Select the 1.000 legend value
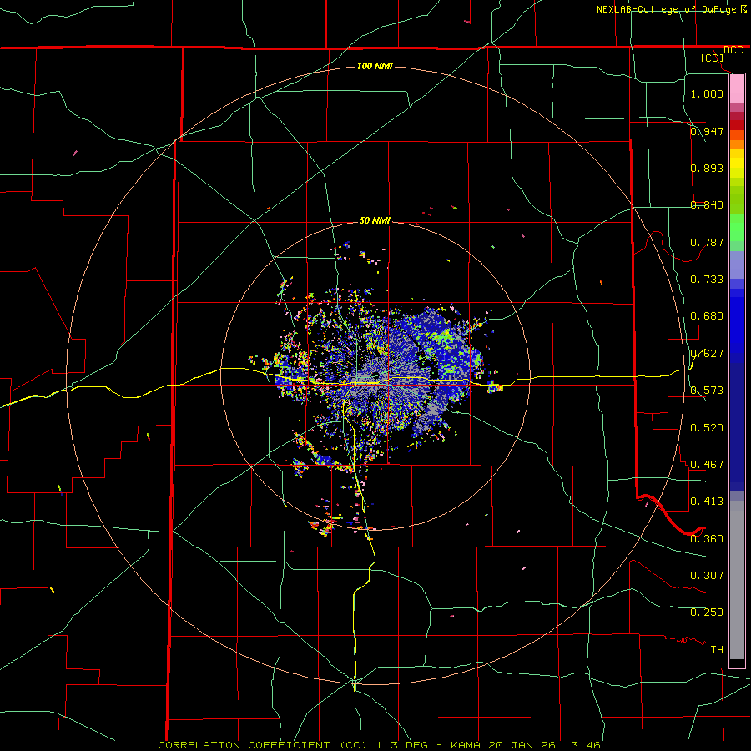This screenshot has height=751, width=751. [x=707, y=93]
